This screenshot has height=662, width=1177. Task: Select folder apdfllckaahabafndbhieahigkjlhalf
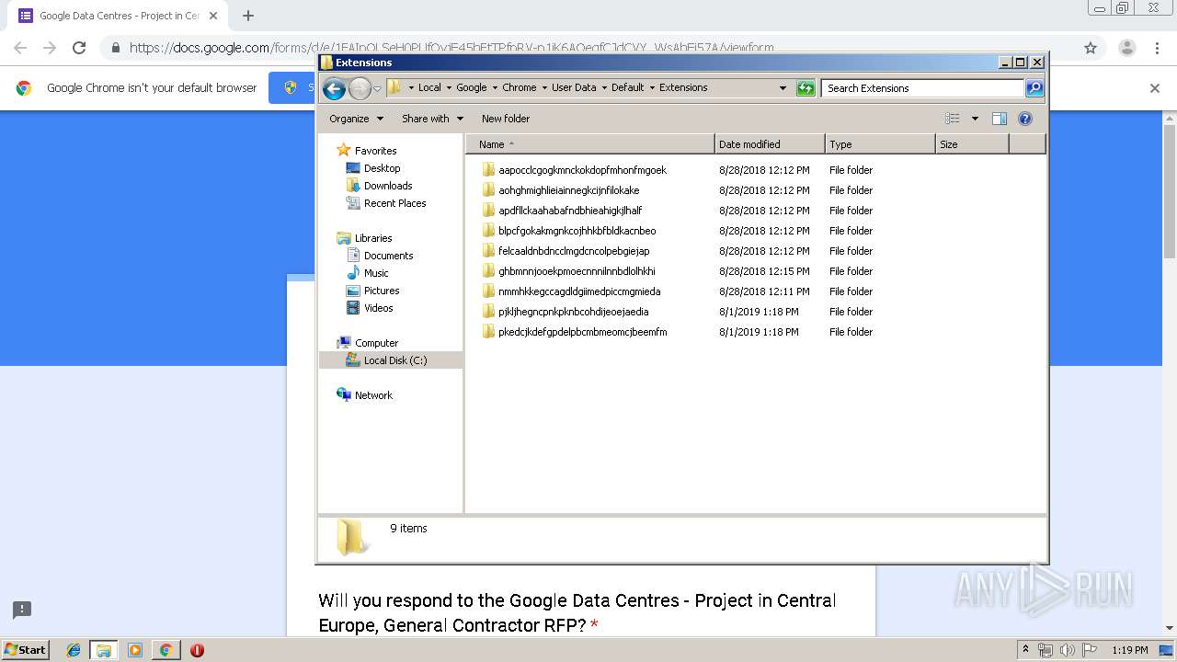pyautogui.click(x=570, y=211)
